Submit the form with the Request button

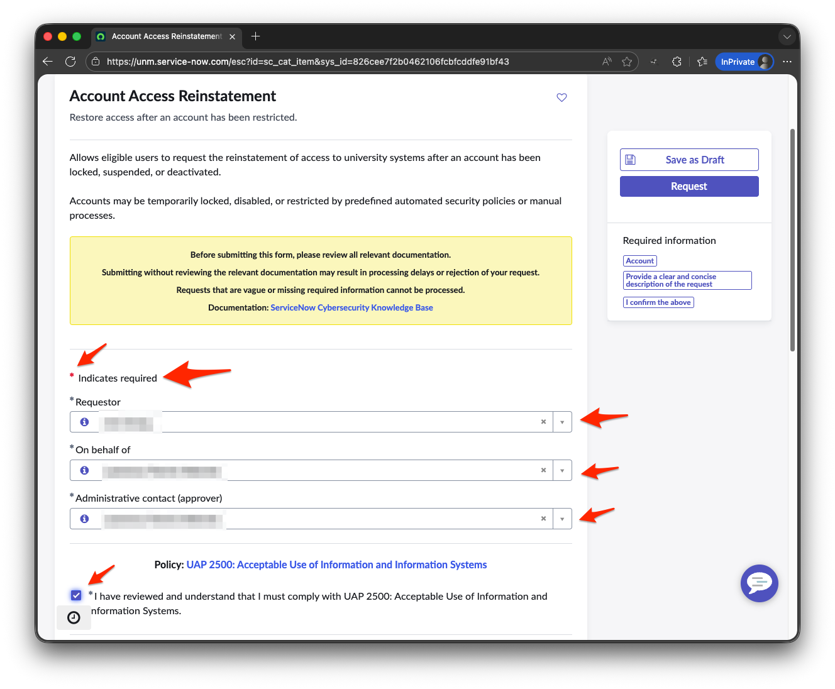[688, 186]
